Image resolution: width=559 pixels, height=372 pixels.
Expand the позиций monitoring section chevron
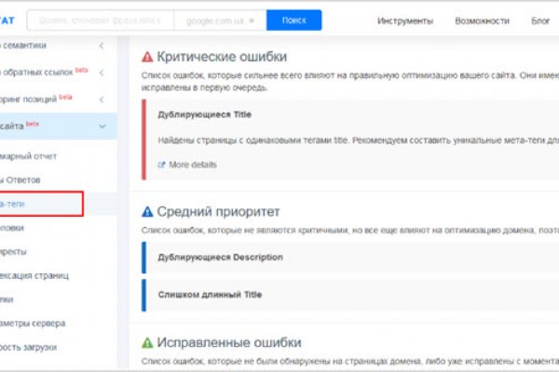[101, 98]
